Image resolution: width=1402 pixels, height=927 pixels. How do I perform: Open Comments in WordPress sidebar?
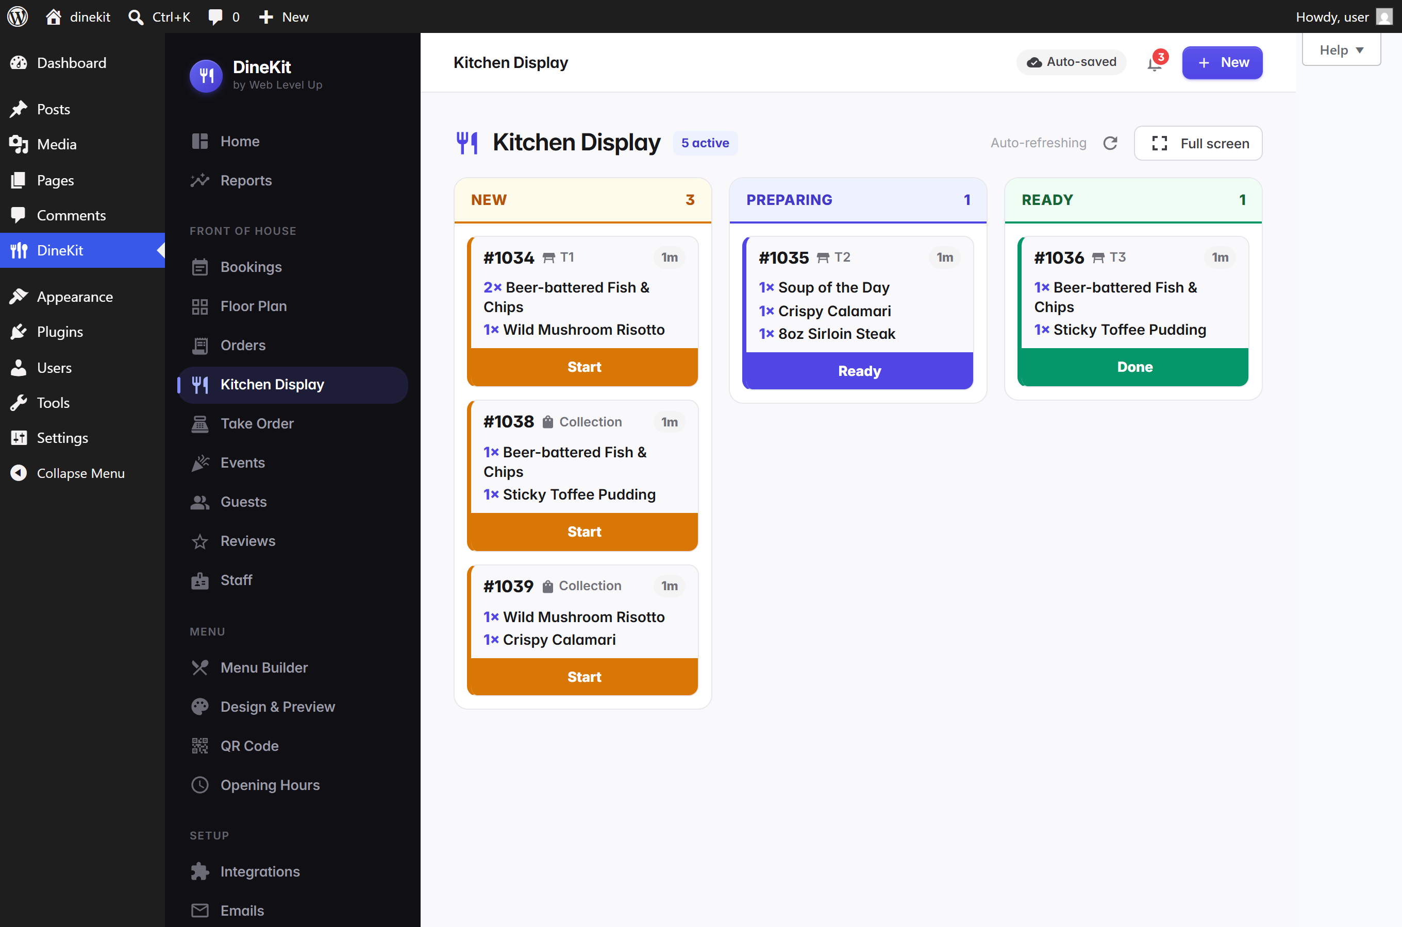pos(82,215)
